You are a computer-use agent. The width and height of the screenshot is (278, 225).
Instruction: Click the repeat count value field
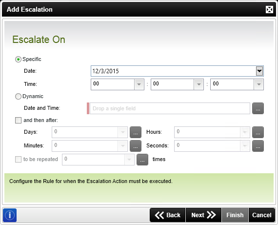[94, 160]
